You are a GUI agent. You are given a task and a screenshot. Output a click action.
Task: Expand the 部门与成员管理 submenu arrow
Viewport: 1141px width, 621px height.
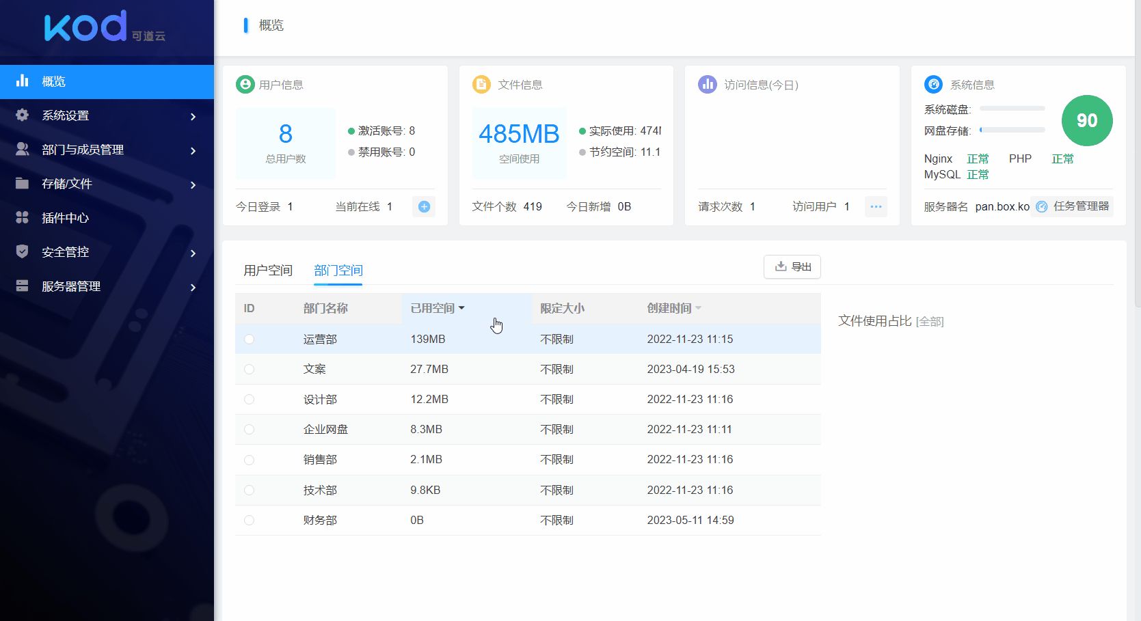pos(193,150)
